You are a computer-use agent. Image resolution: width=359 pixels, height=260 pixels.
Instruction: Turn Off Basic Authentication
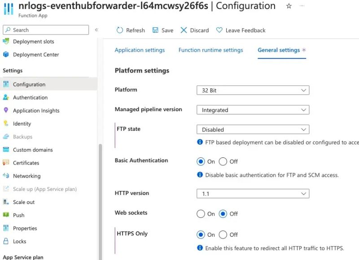click(x=223, y=161)
